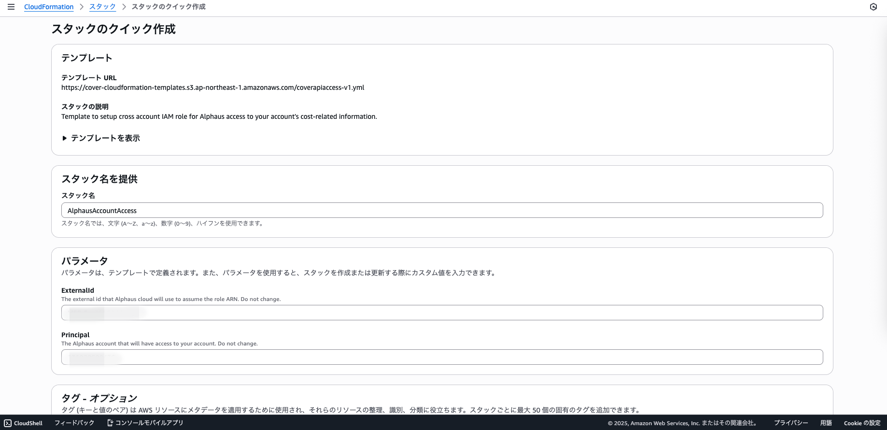Open Cookie の設定 in footer
The width and height of the screenshot is (887, 430).
[862, 423]
